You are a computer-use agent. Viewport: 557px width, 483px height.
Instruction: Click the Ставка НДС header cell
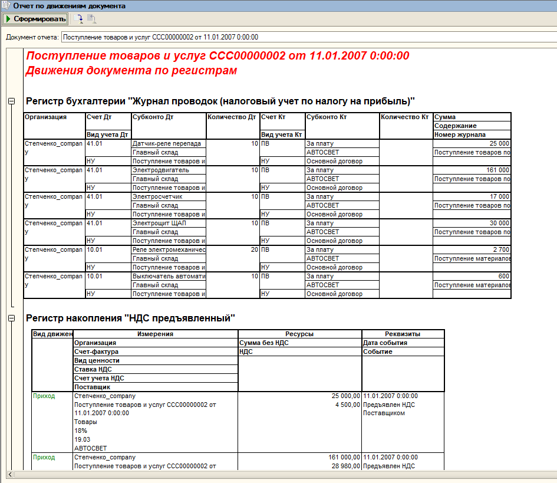tap(155, 370)
